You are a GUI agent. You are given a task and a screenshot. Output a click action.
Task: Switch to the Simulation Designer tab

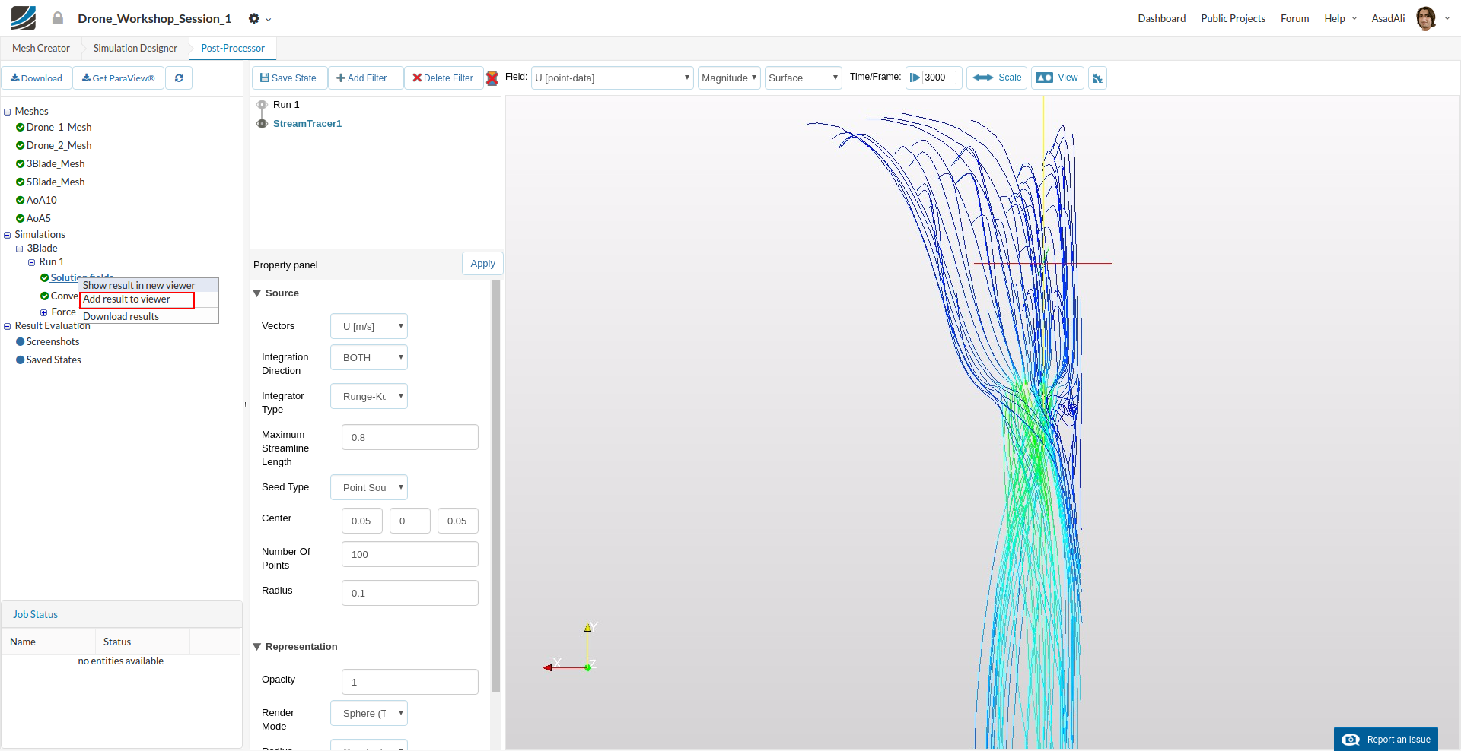[x=135, y=48]
